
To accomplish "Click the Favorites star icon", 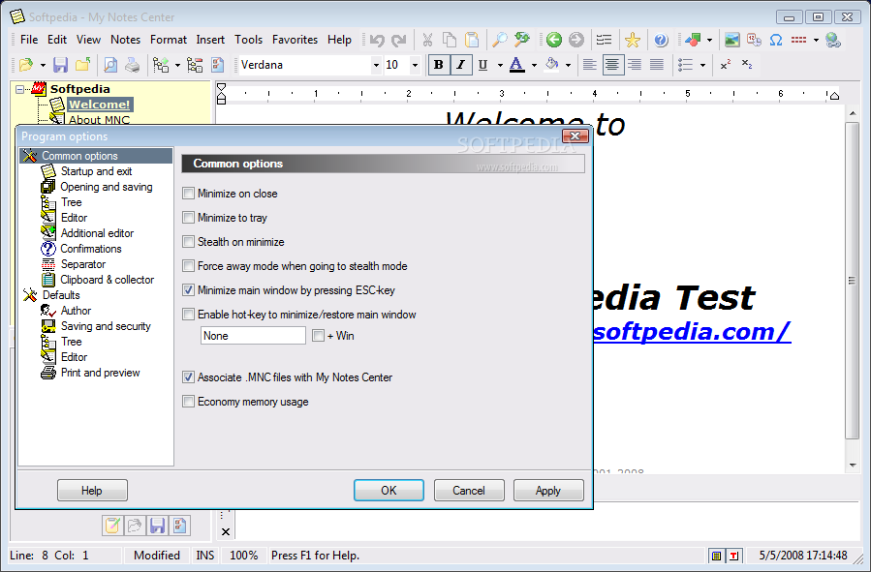I will (632, 40).
